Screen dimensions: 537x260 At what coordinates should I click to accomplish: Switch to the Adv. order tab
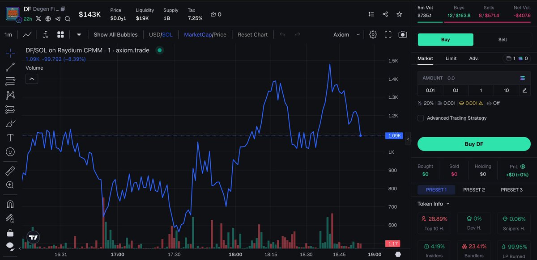[474, 59]
